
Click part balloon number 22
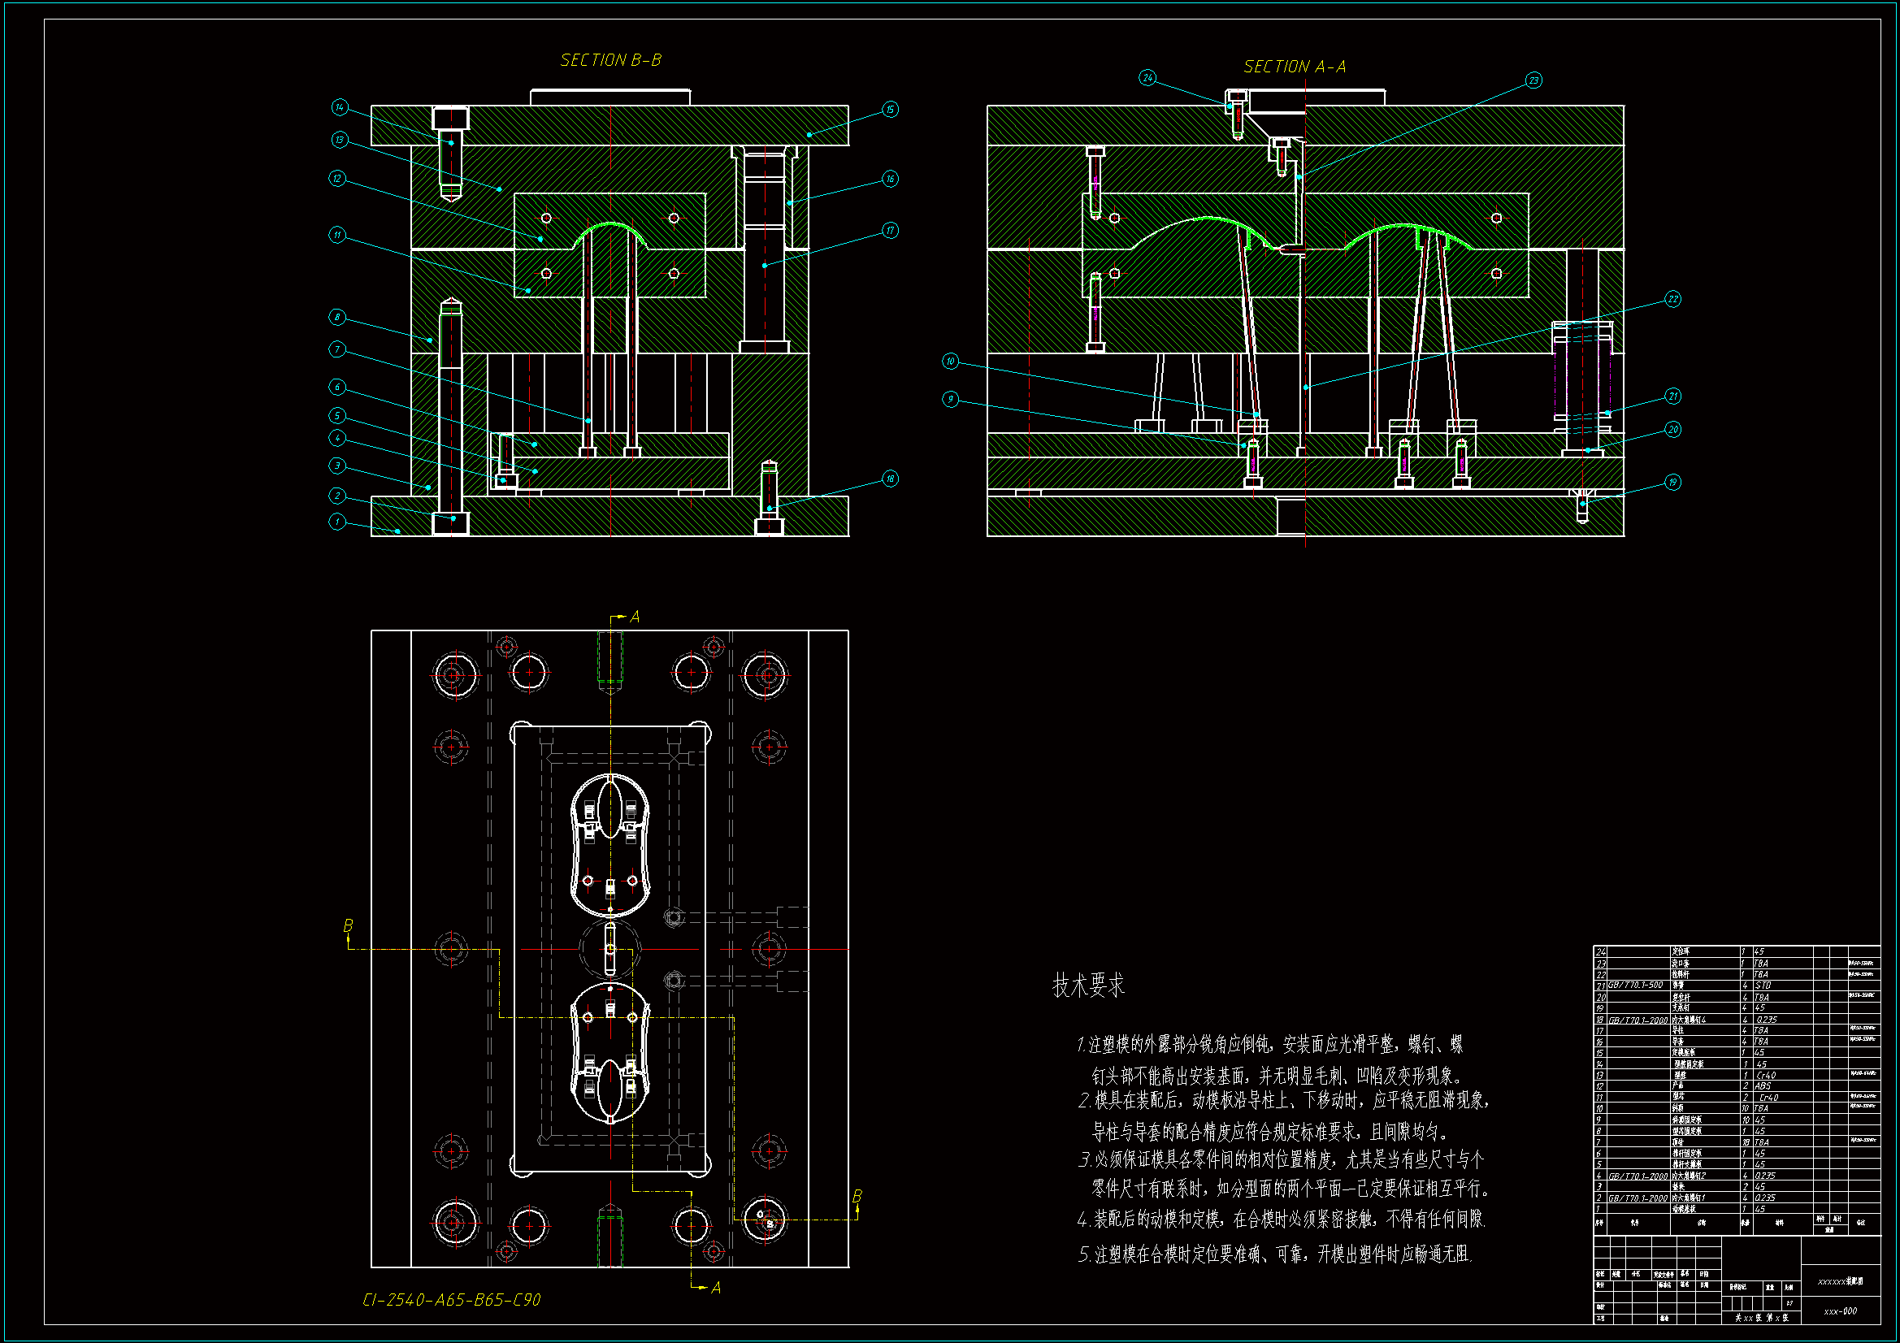click(x=1672, y=299)
